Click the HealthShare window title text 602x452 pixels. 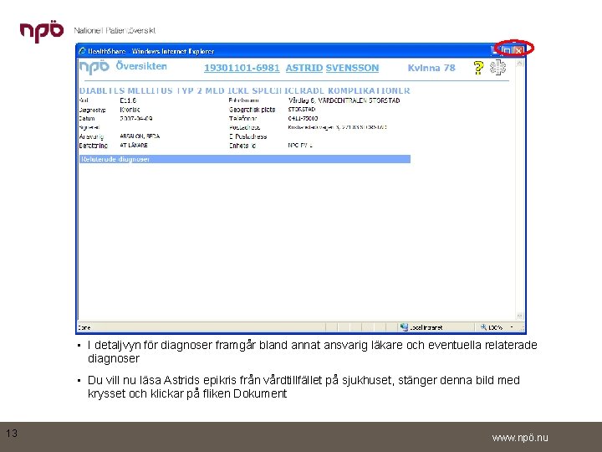pos(150,51)
